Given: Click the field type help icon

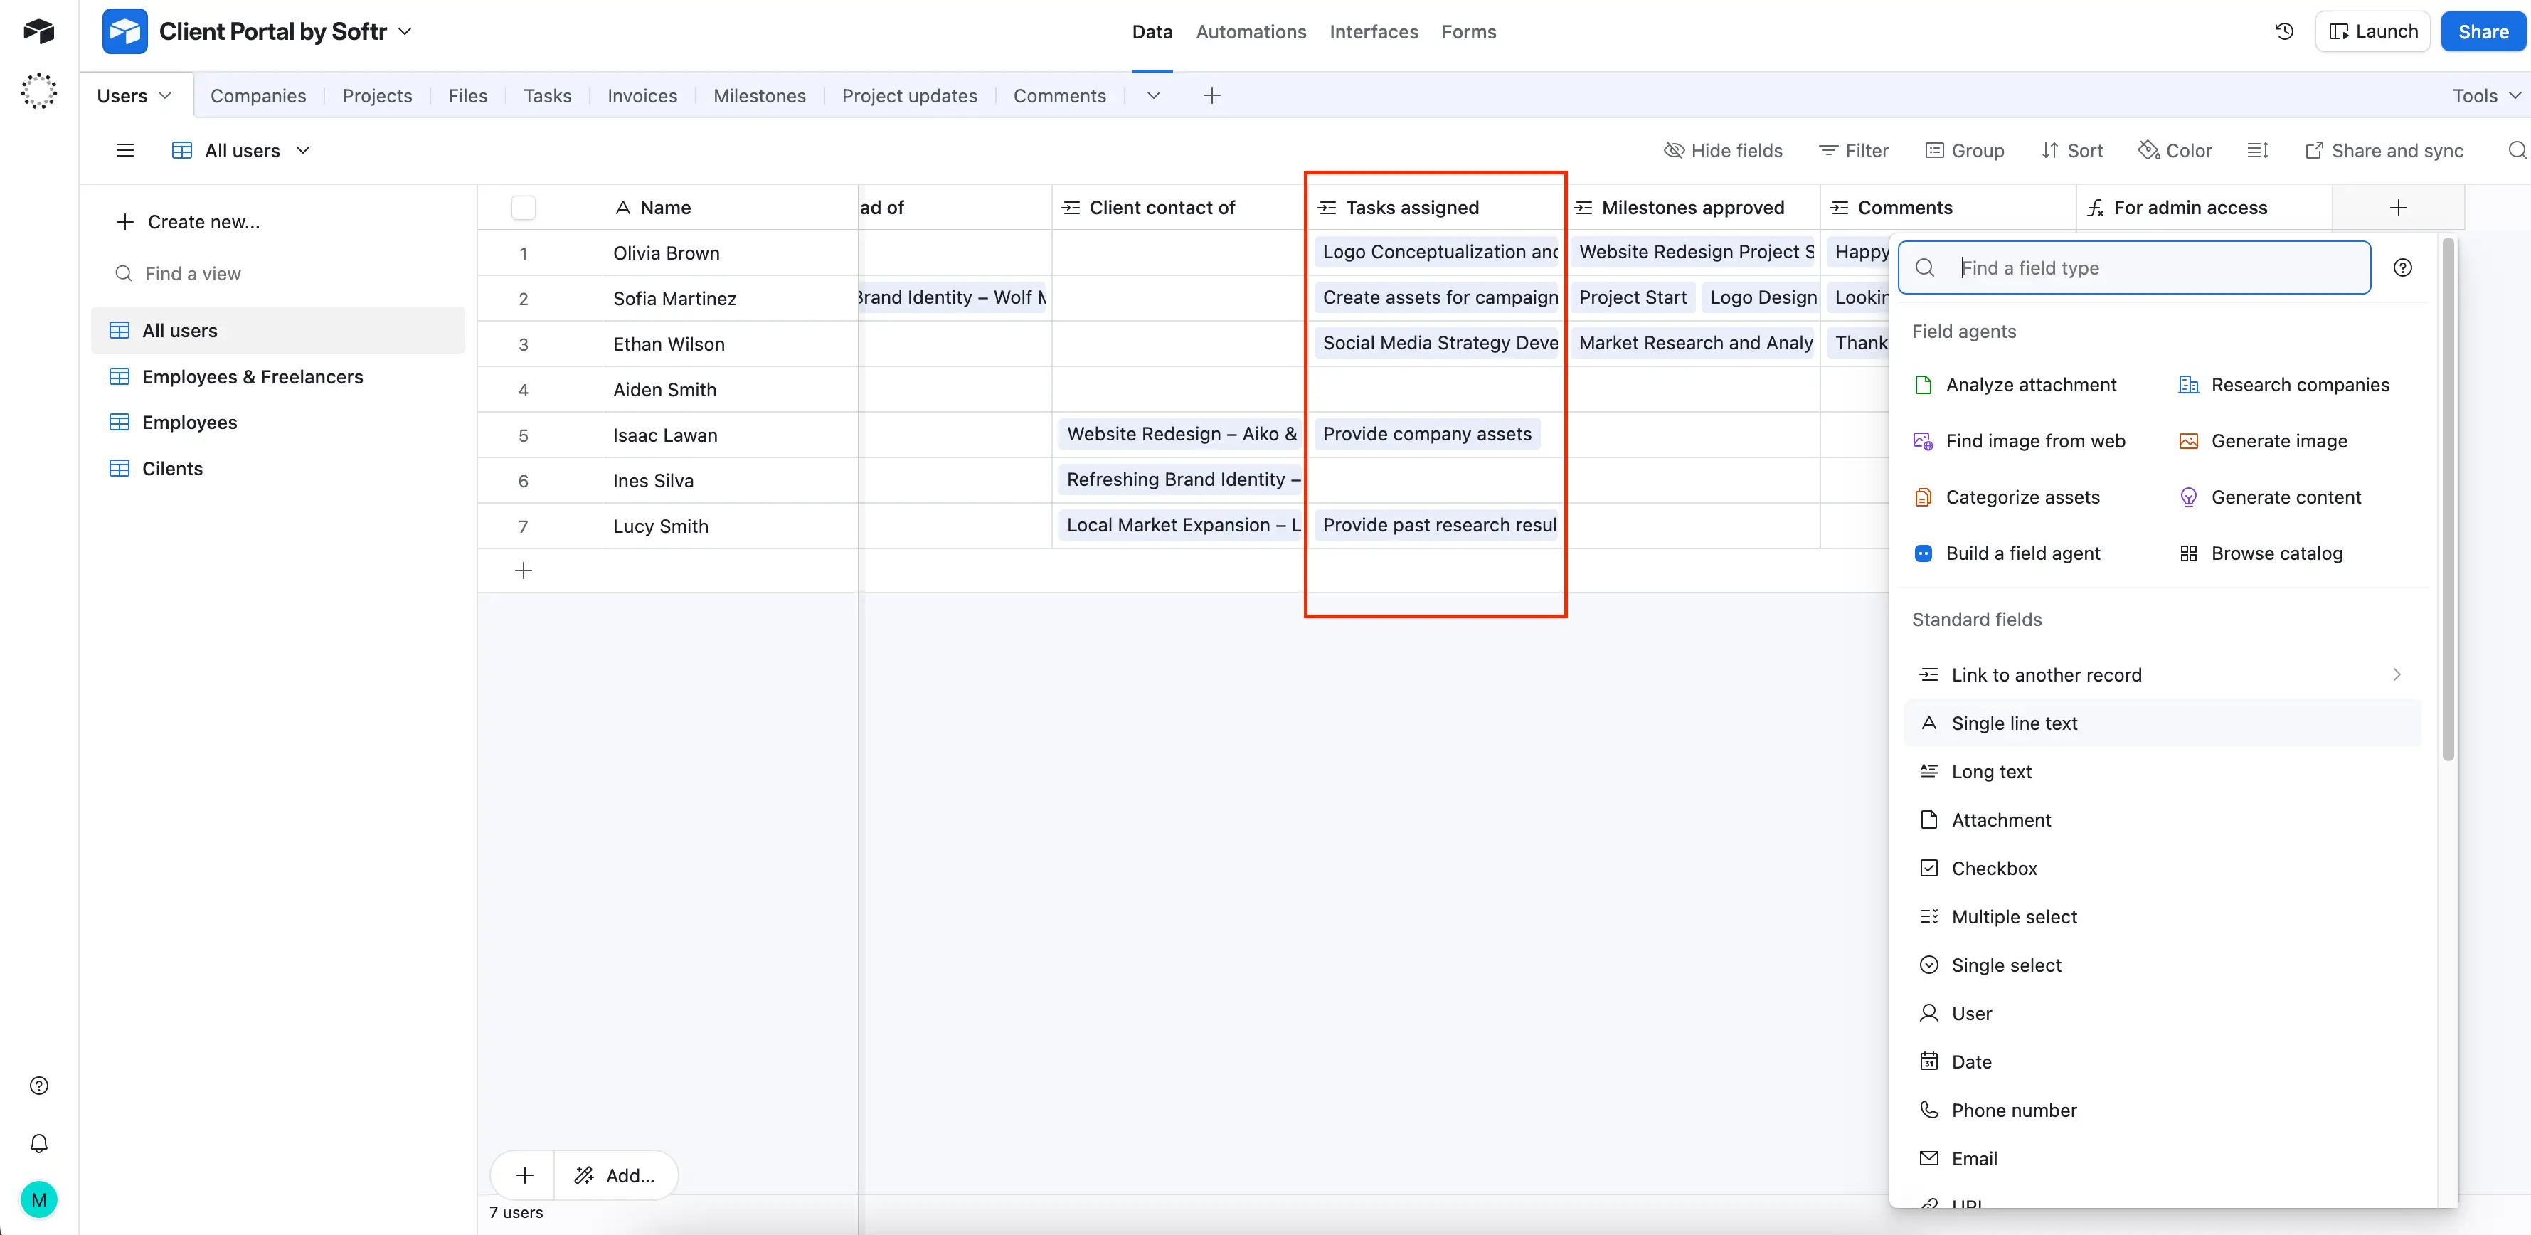Looking at the screenshot, I should [2402, 267].
